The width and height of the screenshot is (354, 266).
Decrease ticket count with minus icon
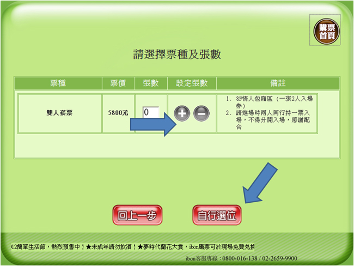tap(201, 113)
